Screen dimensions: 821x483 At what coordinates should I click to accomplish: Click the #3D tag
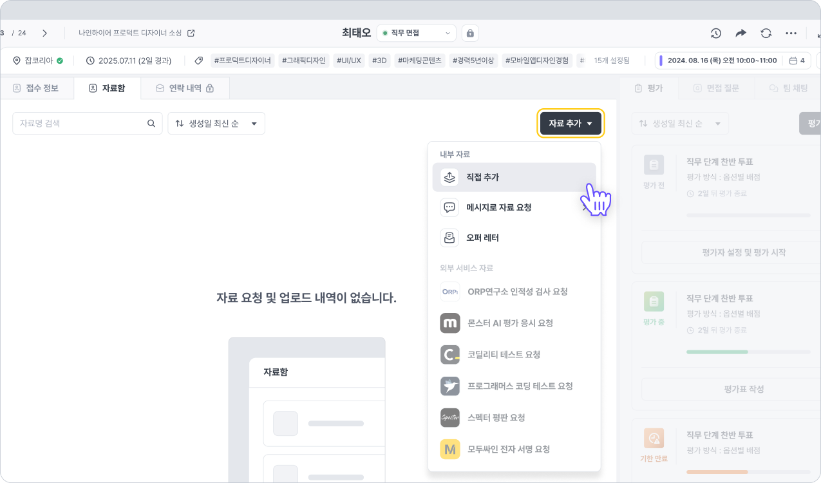[380, 61]
